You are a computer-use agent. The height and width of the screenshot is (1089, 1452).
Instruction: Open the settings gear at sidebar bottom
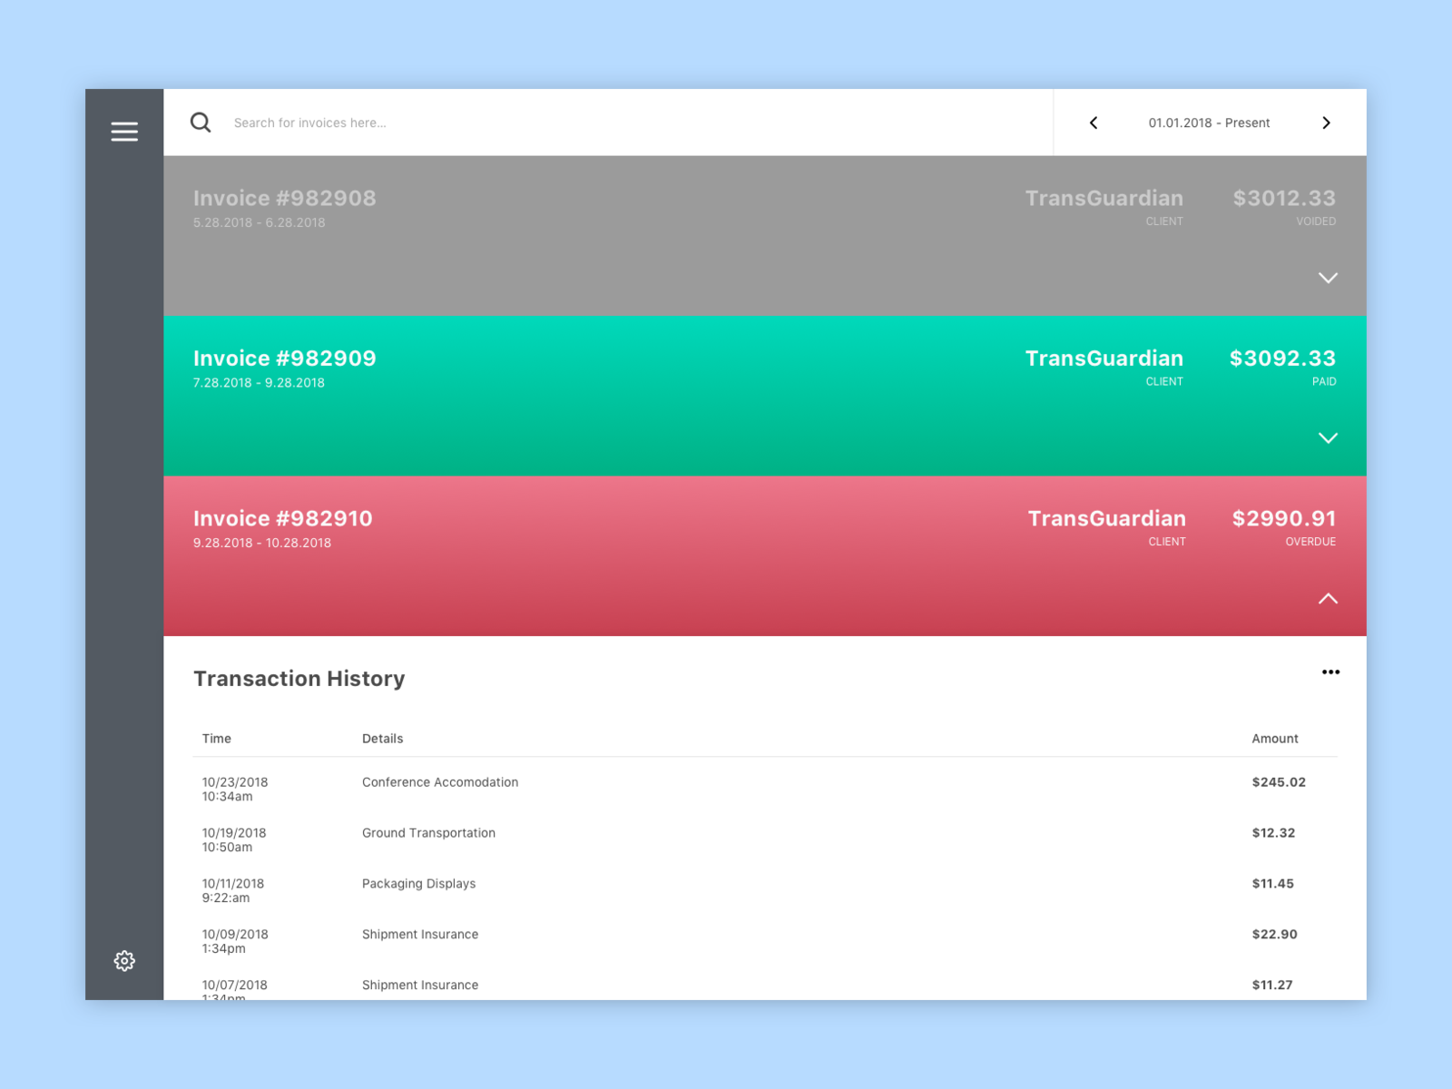[124, 960]
